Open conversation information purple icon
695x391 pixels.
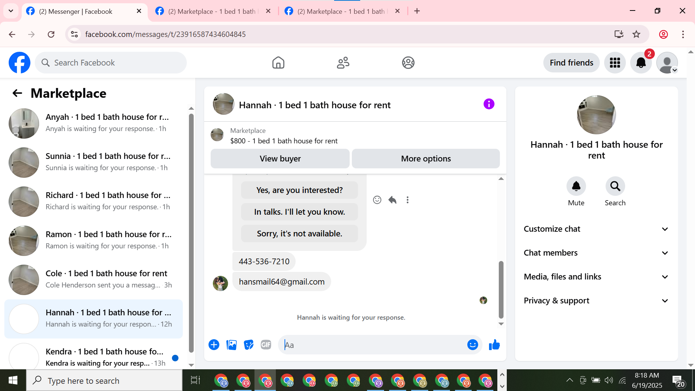pyautogui.click(x=489, y=104)
